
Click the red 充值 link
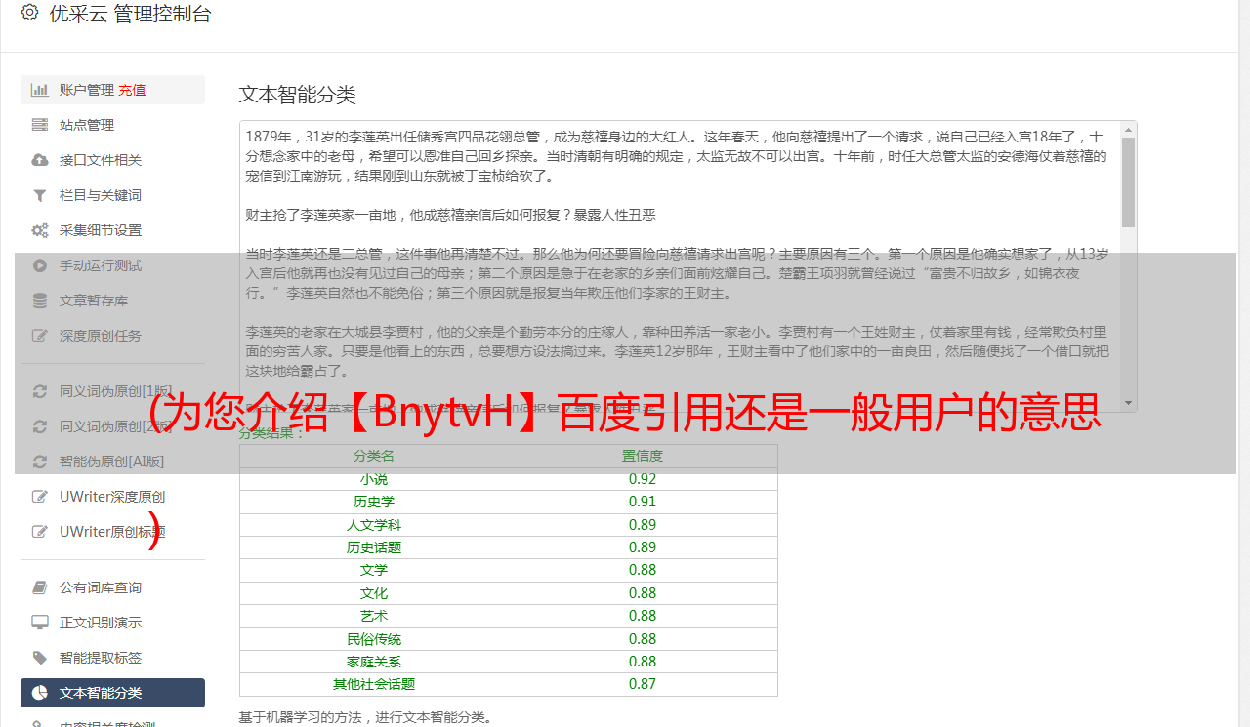[x=132, y=90]
